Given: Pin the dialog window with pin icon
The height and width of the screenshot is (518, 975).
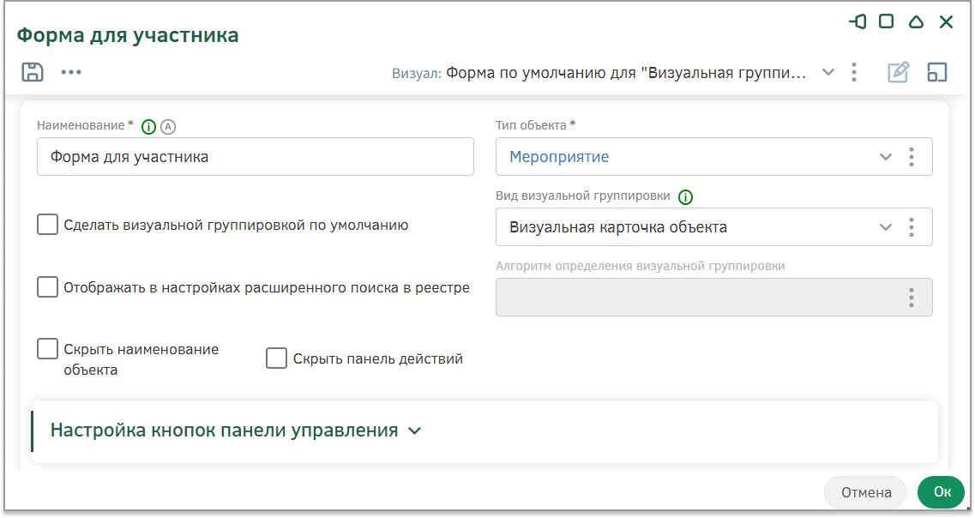Looking at the screenshot, I should tap(858, 21).
